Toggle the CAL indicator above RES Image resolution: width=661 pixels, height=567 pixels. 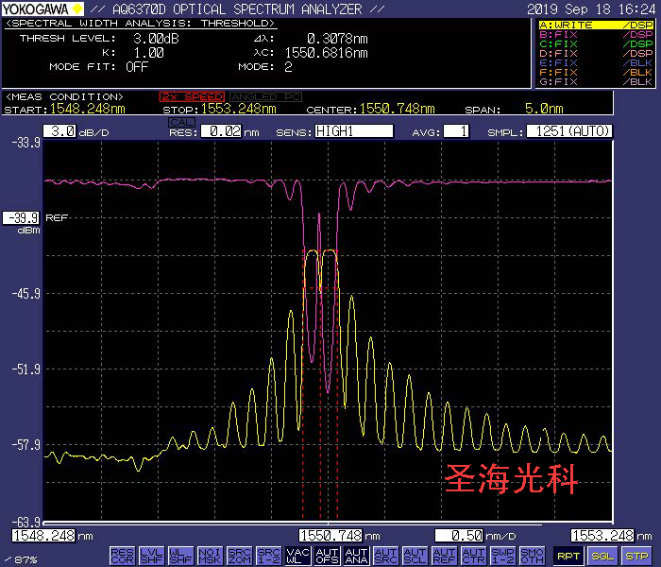click(180, 121)
